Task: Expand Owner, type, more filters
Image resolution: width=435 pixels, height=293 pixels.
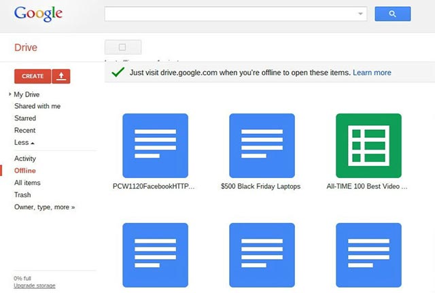Action: click(45, 207)
